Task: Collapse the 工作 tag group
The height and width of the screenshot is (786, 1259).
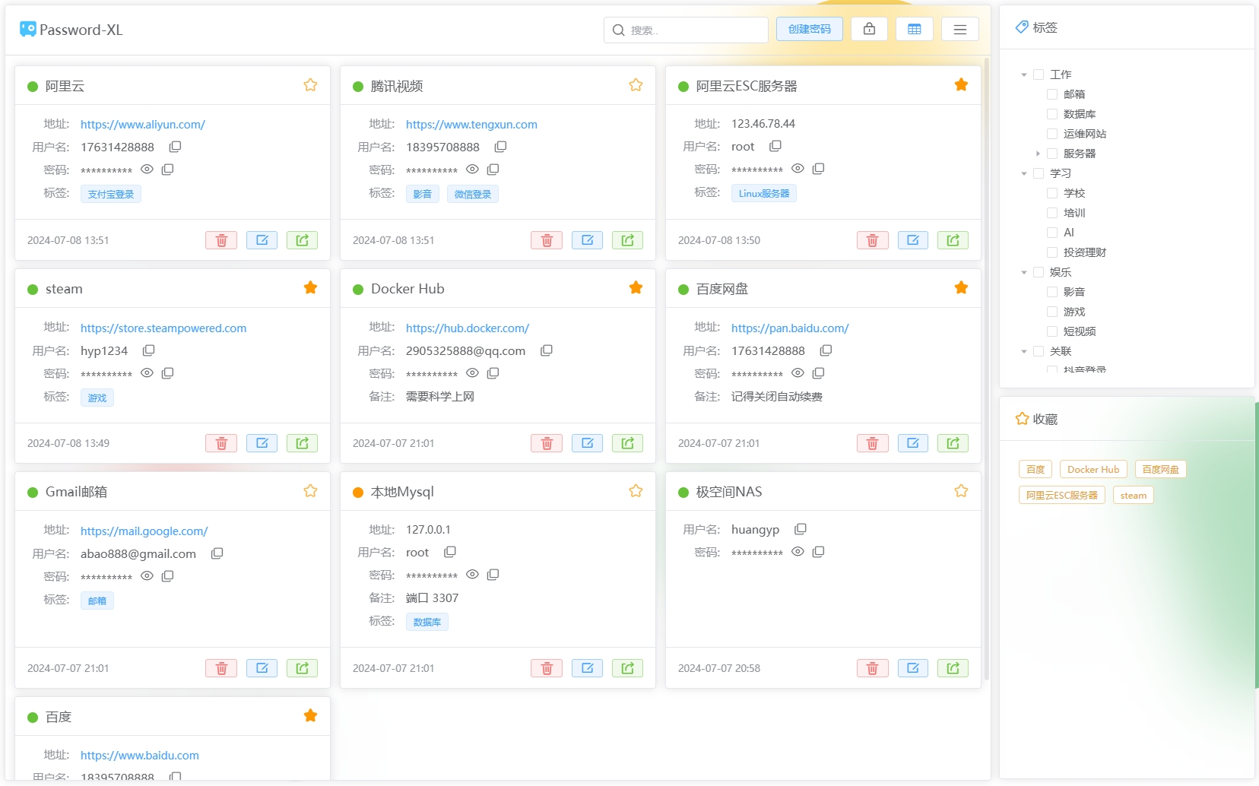Action: (x=1024, y=74)
